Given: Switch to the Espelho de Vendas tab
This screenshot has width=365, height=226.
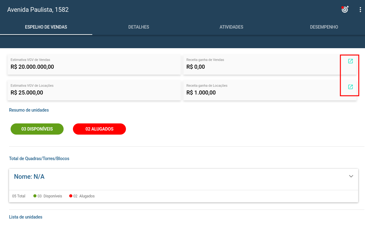Looking at the screenshot, I should tap(46, 27).
